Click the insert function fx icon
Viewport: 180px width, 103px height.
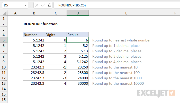(49, 5)
